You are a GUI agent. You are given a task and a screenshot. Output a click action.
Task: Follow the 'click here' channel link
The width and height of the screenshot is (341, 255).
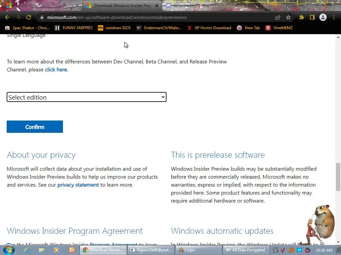tap(56, 70)
